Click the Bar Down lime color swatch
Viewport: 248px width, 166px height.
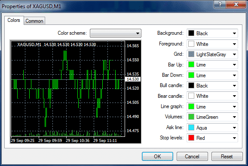(x=191, y=75)
